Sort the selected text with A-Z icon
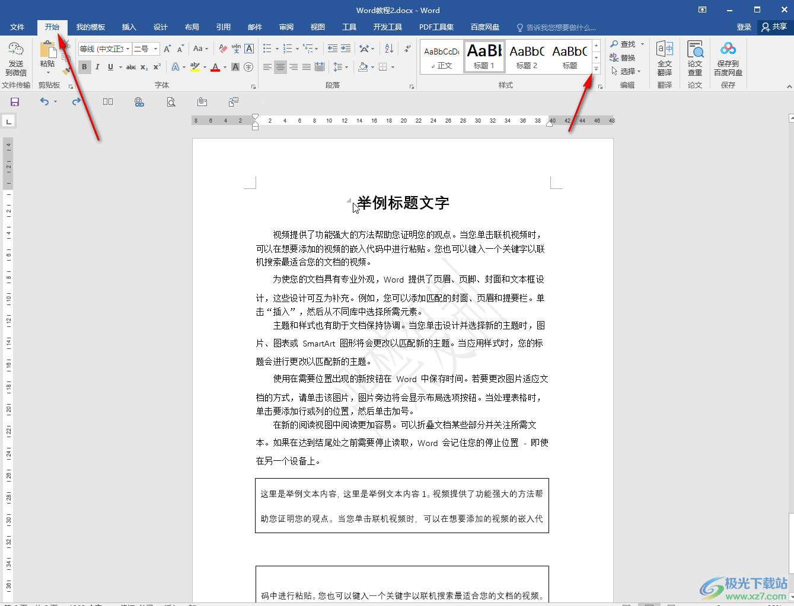 (x=389, y=49)
